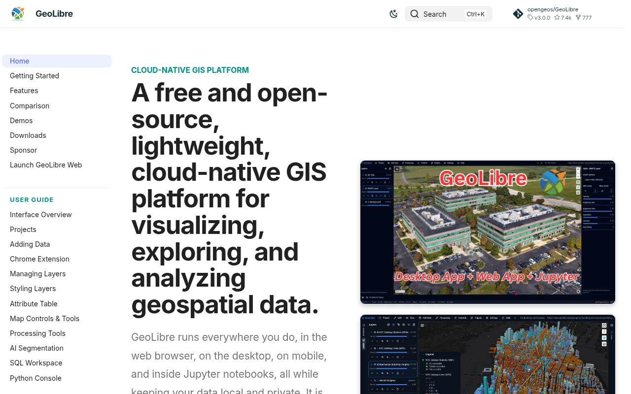This screenshot has width=631, height=394.
Task: Click the CLOUD-NATIVE GIS PLATFORM label
Action: pos(190,70)
